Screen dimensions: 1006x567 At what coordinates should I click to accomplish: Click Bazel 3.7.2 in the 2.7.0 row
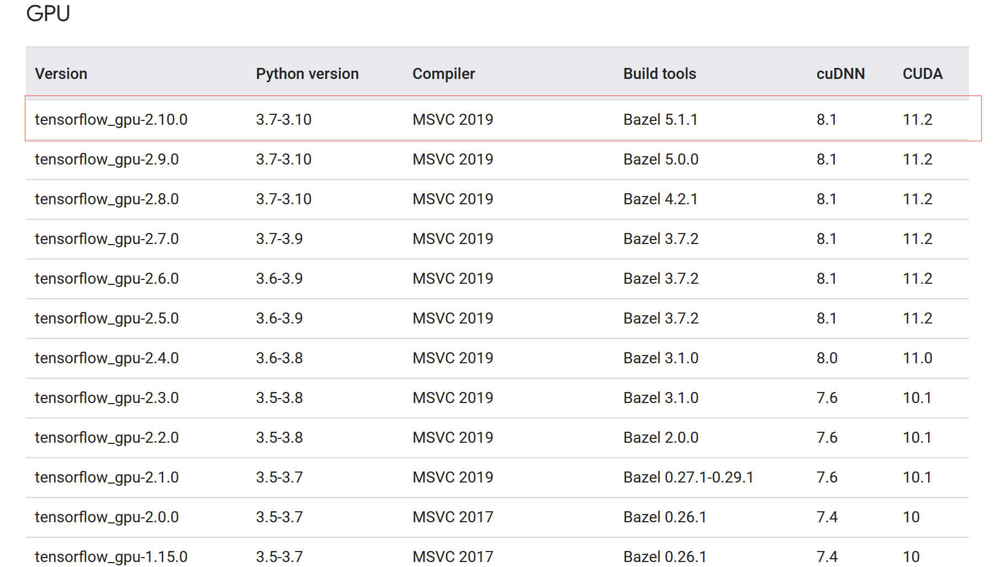pyautogui.click(x=661, y=239)
